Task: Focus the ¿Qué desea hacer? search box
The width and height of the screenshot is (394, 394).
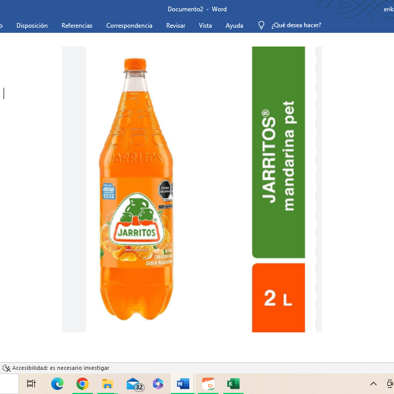Action: pyautogui.click(x=296, y=25)
